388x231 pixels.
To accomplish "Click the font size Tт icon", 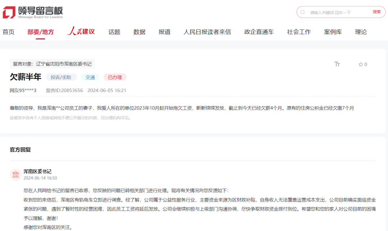I will (x=337, y=64).
